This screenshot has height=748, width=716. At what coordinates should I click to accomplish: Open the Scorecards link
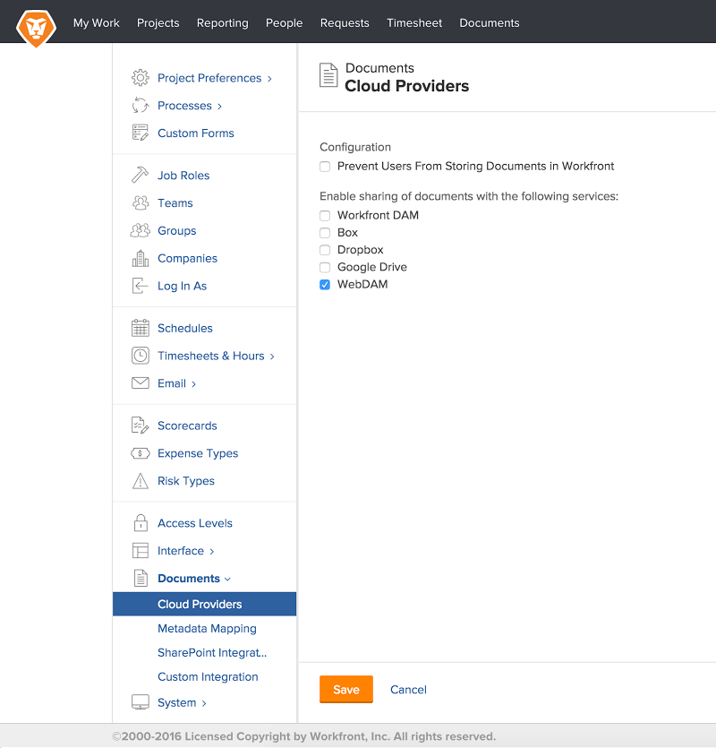click(187, 426)
